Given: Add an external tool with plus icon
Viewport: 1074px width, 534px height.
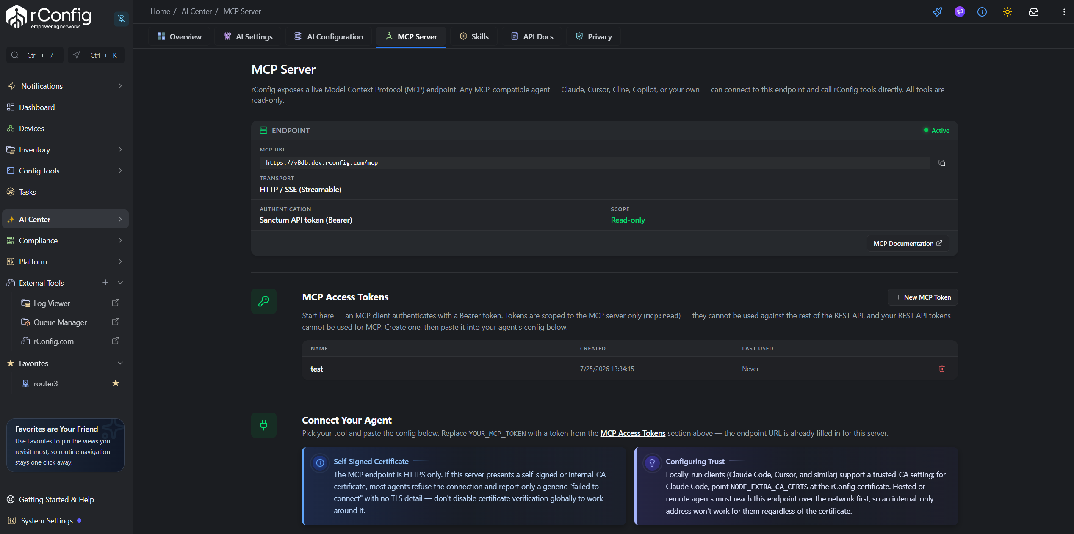Looking at the screenshot, I should [x=105, y=282].
